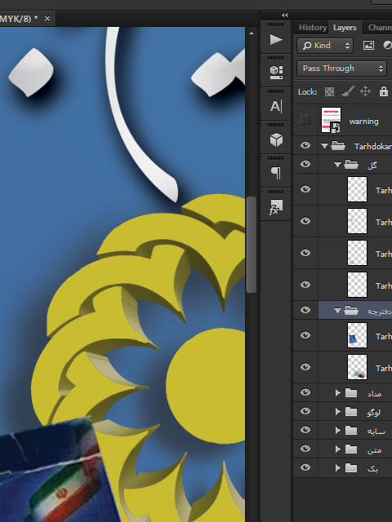The width and height of the screenshot is (392, 522).
Task: Close the MYK/8 document tab
Action: tap(47, 18)
